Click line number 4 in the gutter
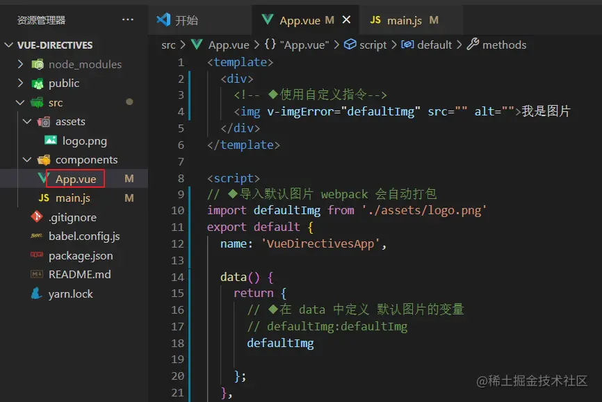602x402 pixels. pos(181,112)
